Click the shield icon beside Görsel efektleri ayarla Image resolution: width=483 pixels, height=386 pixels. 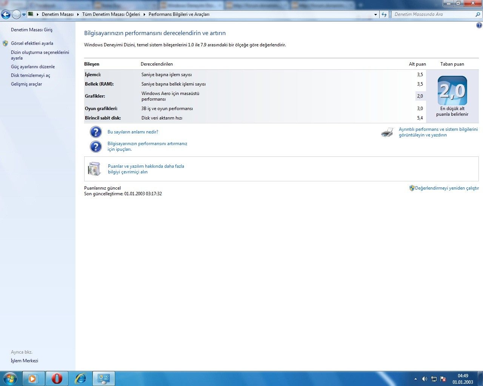click(5, 43)
